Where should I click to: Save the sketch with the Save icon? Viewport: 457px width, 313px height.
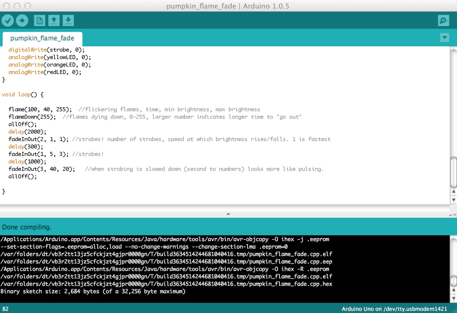(68, 21)
